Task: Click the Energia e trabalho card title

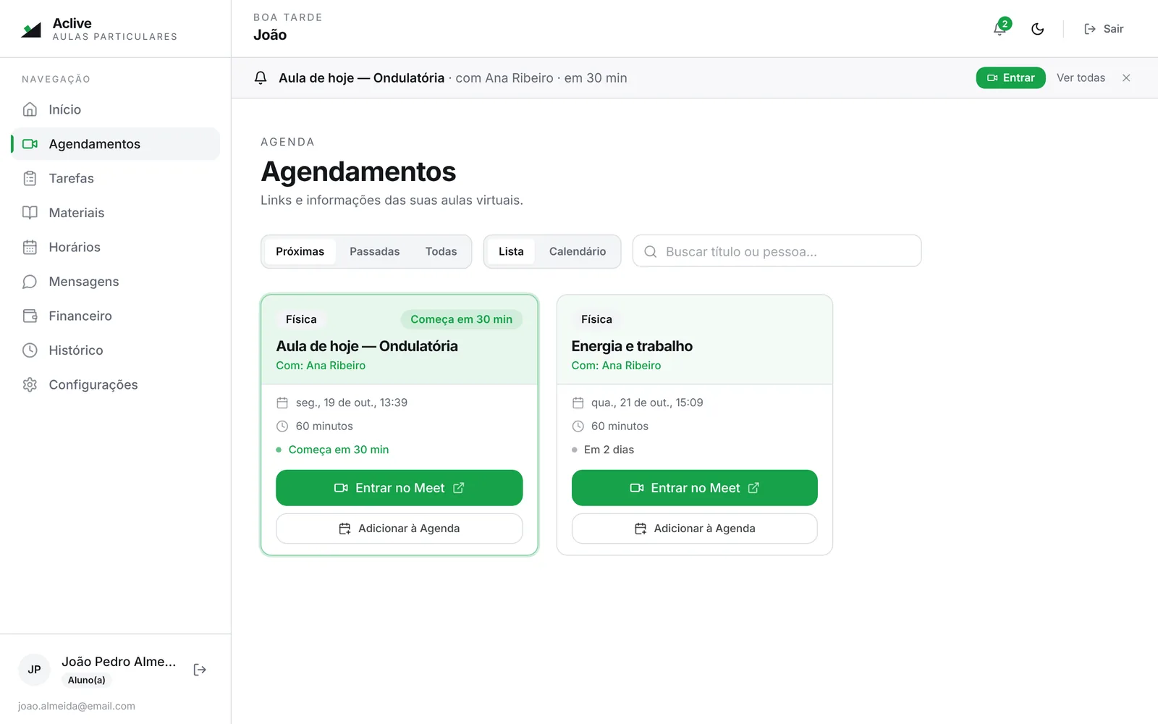Action: point(632,346)
